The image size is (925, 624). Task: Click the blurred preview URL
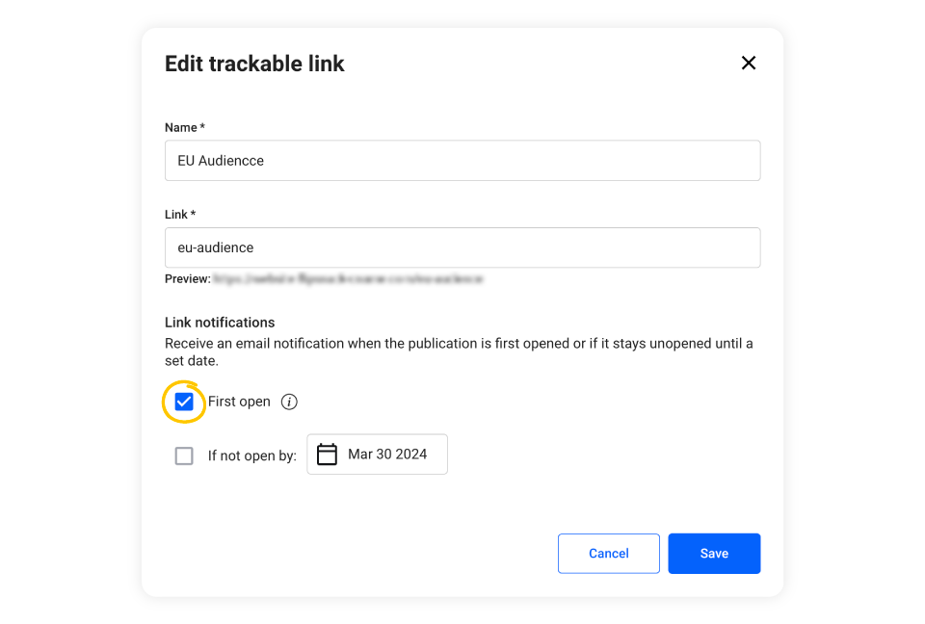click(347, 278)
